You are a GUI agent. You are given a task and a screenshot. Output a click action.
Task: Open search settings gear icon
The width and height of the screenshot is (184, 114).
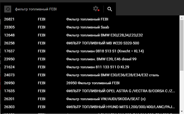pos(96,9)
